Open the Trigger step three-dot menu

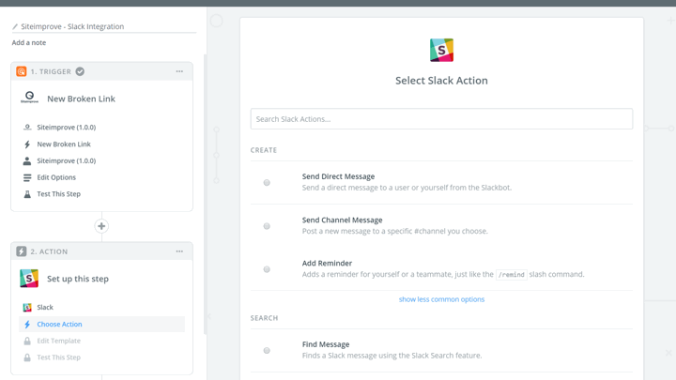point(179,71)
